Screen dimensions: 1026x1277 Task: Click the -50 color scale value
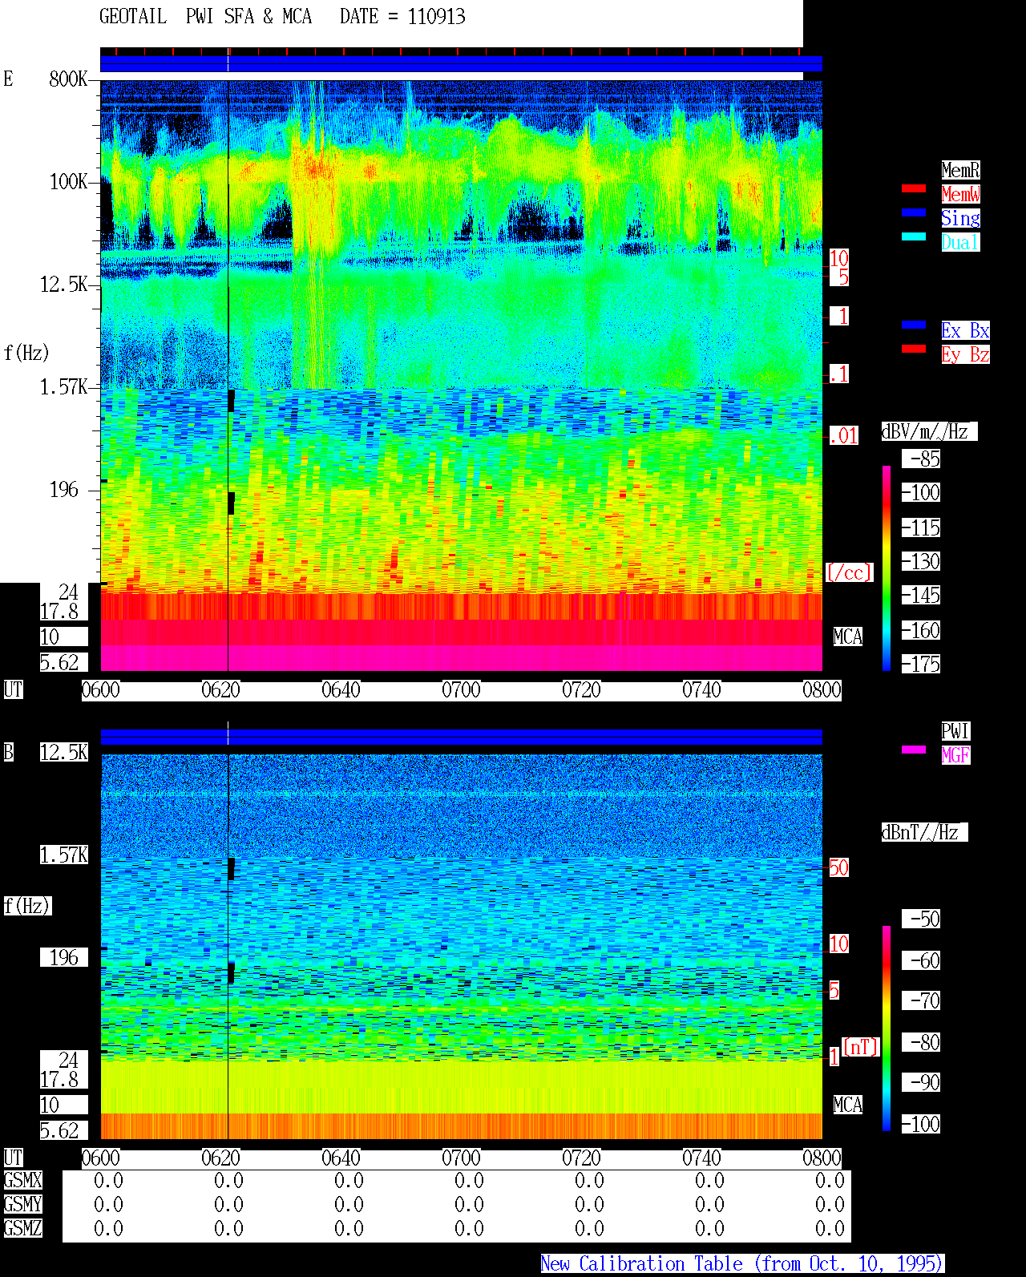(x=921, y=919)
